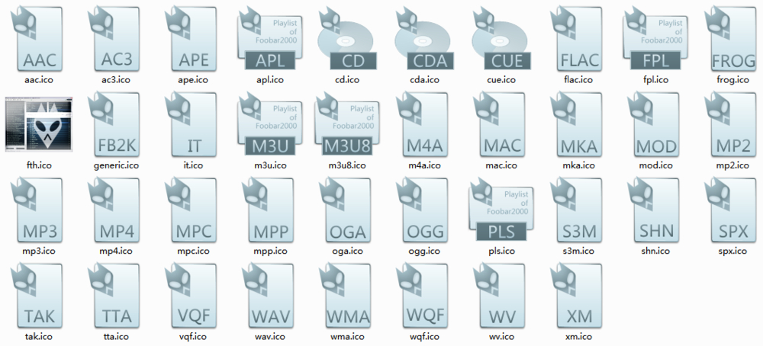Select the filename text it.ico
The width and height of the screenshot is (763, 346).
[x=193, y=165]
